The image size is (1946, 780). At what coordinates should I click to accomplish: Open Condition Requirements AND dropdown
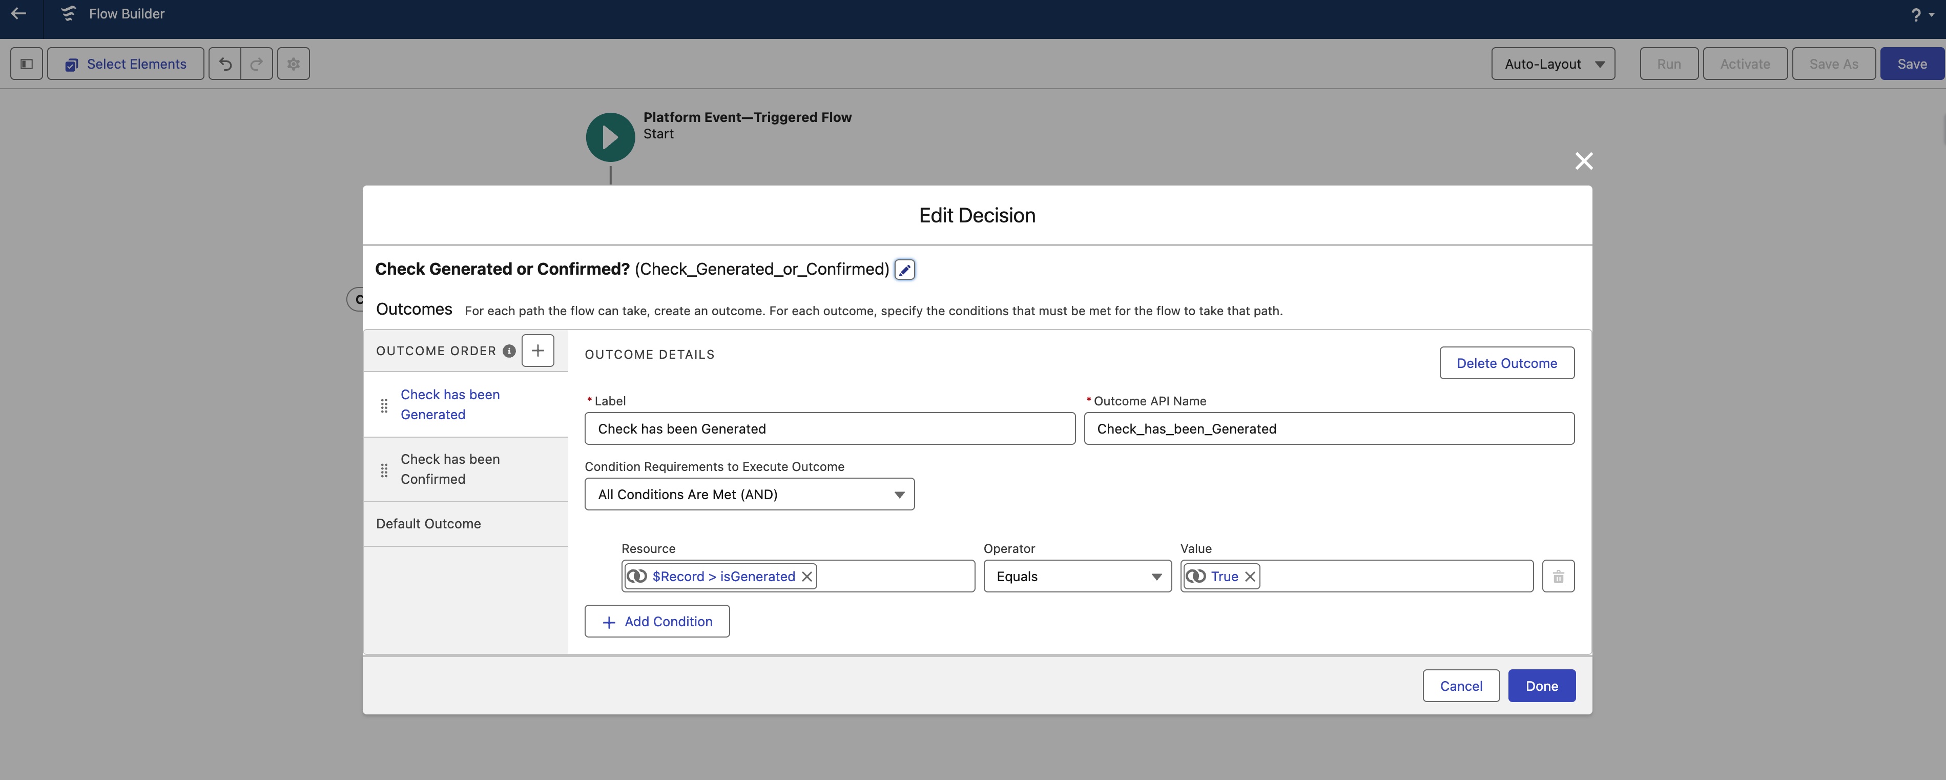coord(749,495)
